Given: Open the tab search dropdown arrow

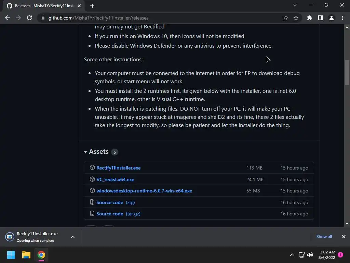Looking at the screenshot, I should [295, 5].
